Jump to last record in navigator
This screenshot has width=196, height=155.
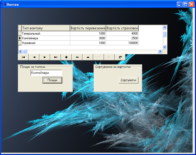[x=55, y=57]
